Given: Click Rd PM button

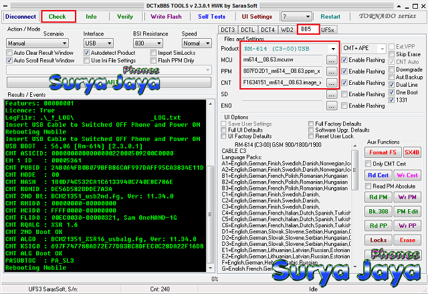Looking at the screenshot, I should [x=379, y=197].
